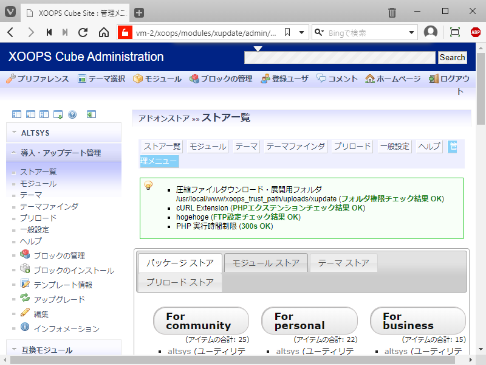
Task: Click the admin header search input field
Action: 340,58
